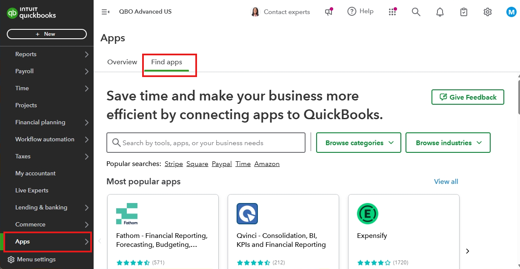Click the Amazon popular search link
Image resolution: width=520 pixels, height=269 pixels.
point(267,164)
